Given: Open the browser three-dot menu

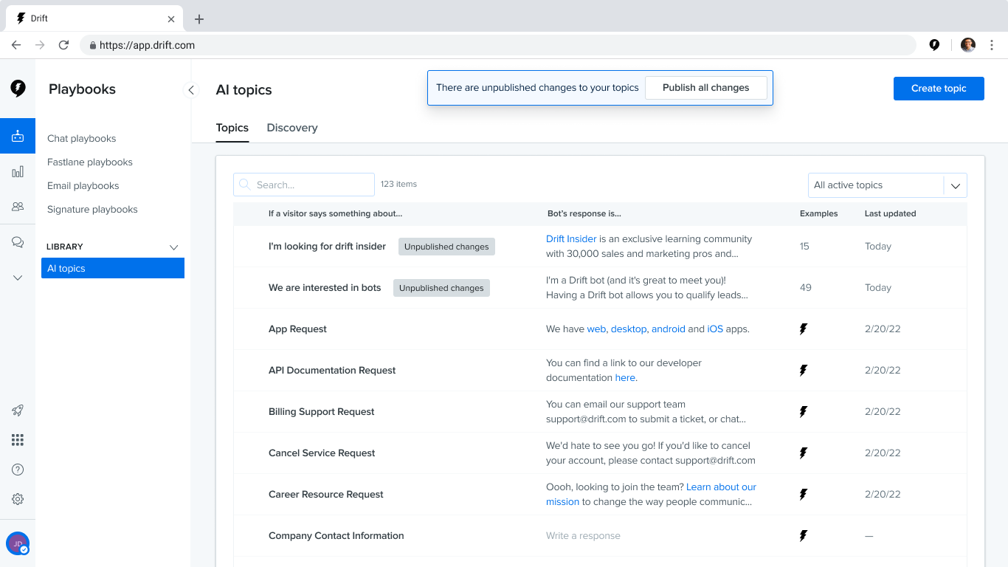Looking at the screenshot, I should click(992, 45).
